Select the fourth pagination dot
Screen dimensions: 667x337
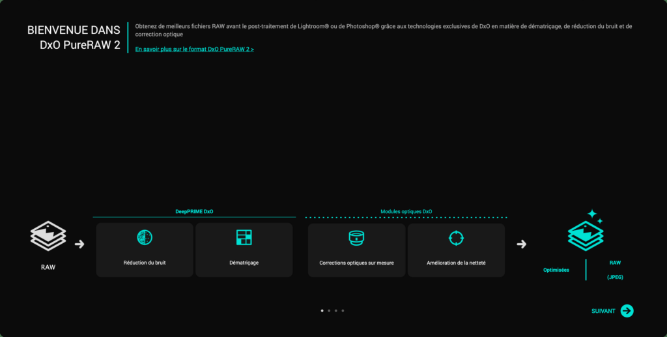(343, 311)
